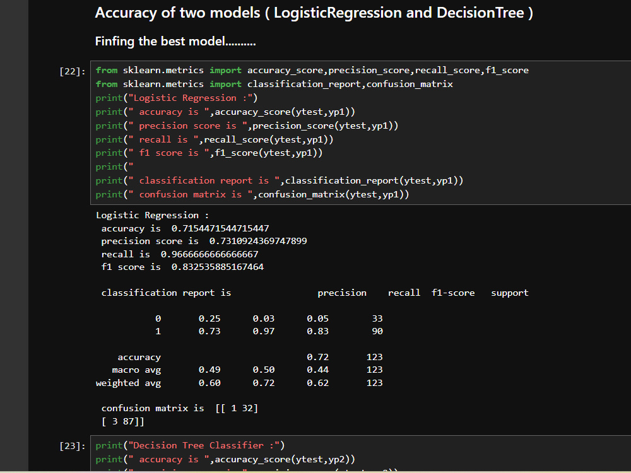
Task: Click the 'f1-score' column header in report
Action: [x=453, y=293]
